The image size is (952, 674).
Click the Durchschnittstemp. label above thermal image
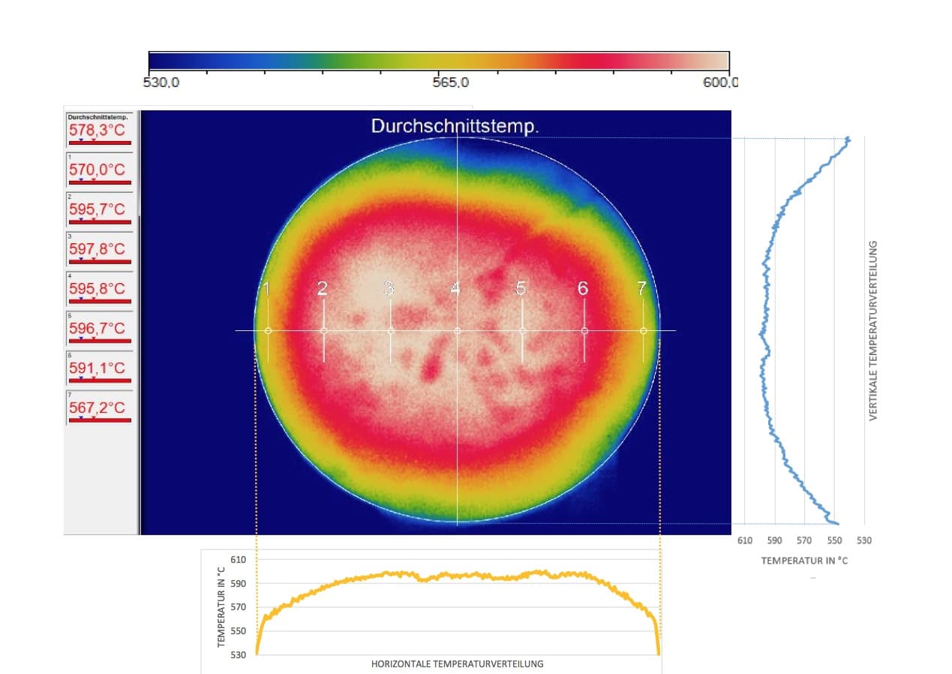point(455,127)
